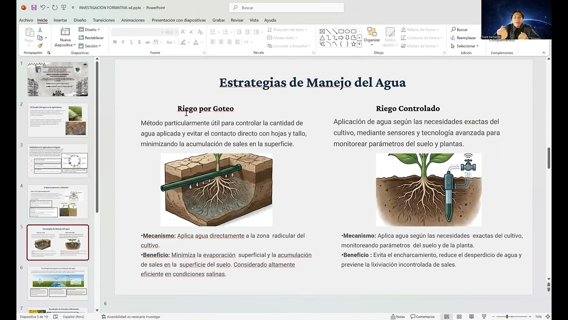The width and height of the screenshot is (568, 320).
Task: Pick the star shape in shapes gallery
Action: coord(354,44)
